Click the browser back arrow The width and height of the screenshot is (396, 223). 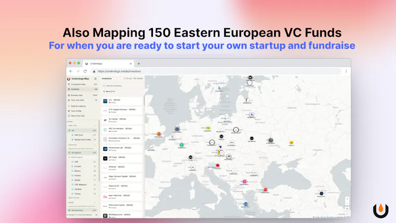[71, 71]
